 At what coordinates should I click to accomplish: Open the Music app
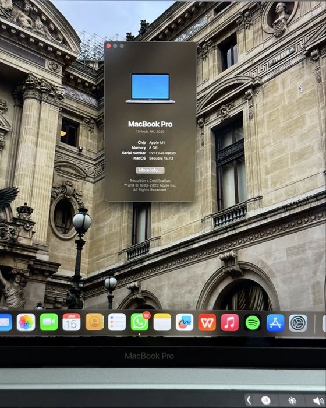point(230,322)
